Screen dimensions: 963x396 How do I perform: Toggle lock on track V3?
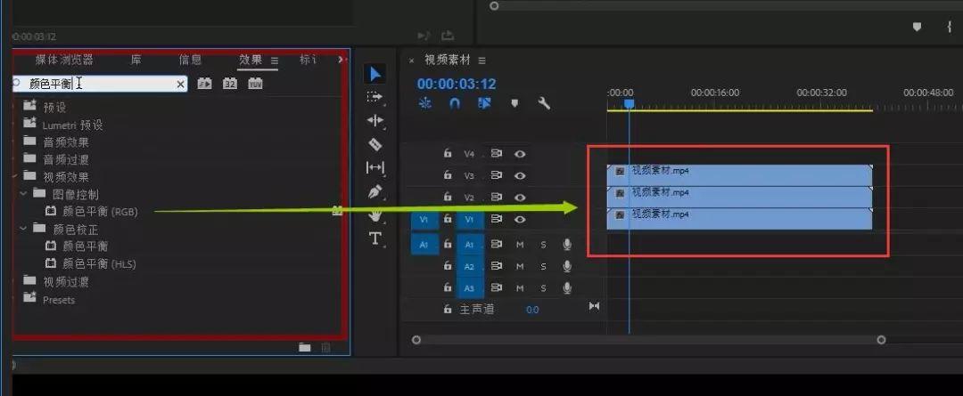click(449, 175)
